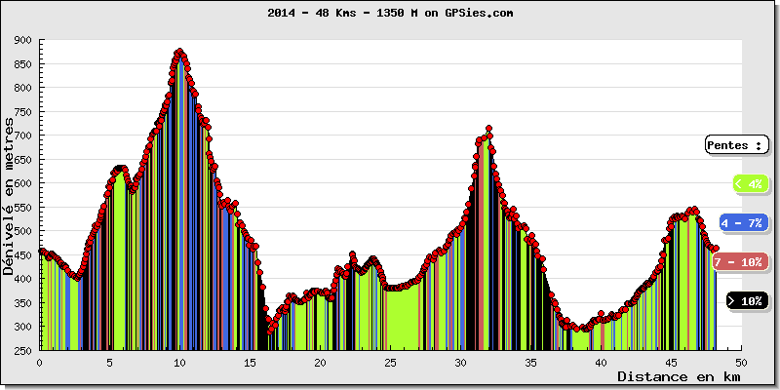
Task: Click the 25 tick on the distance axis
Action: click(x=390, y=362)
